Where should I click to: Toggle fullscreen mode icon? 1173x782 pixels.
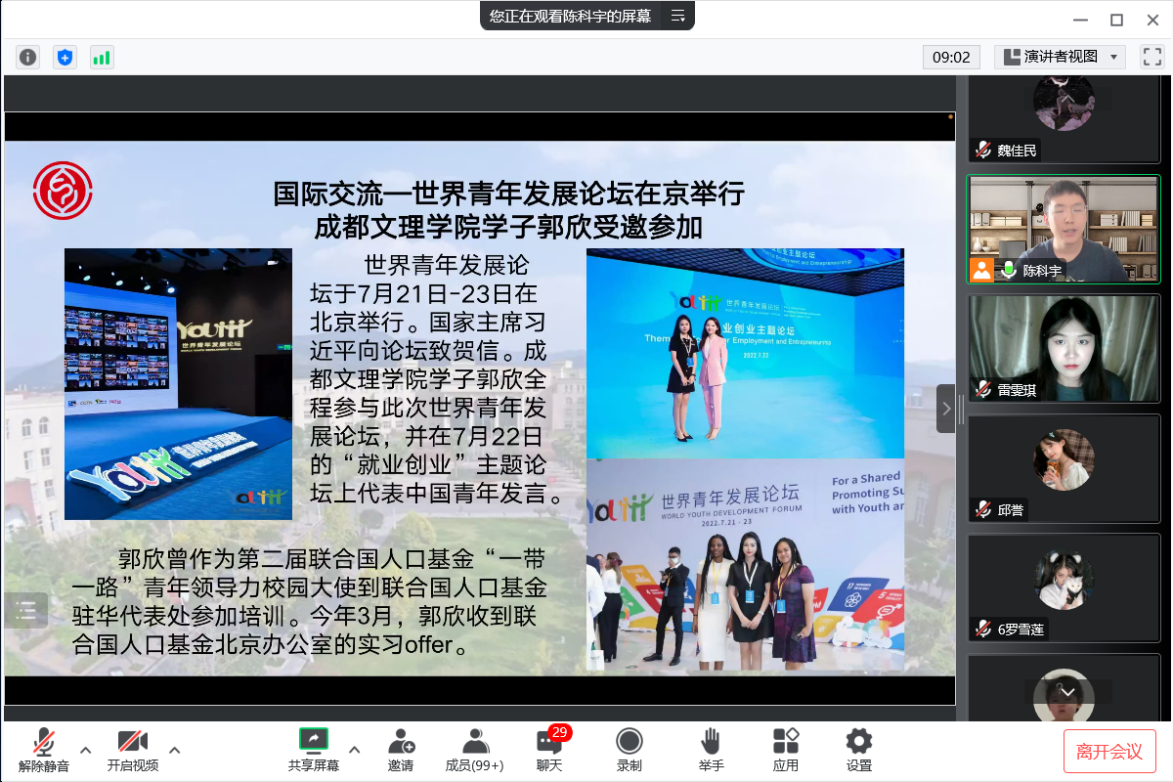pyautogui.click(x=1151, y=57)
